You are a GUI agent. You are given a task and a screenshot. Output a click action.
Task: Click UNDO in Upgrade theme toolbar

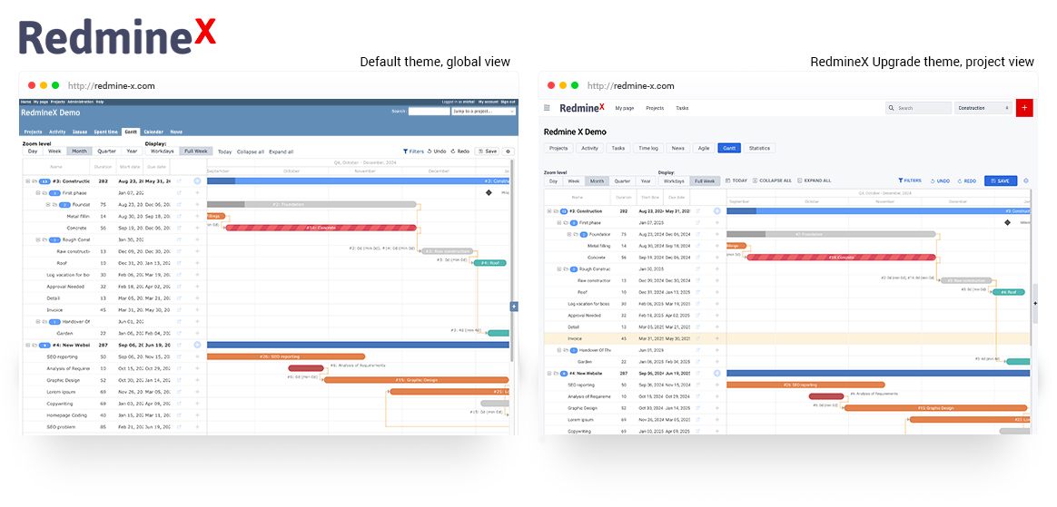[941, 181]
